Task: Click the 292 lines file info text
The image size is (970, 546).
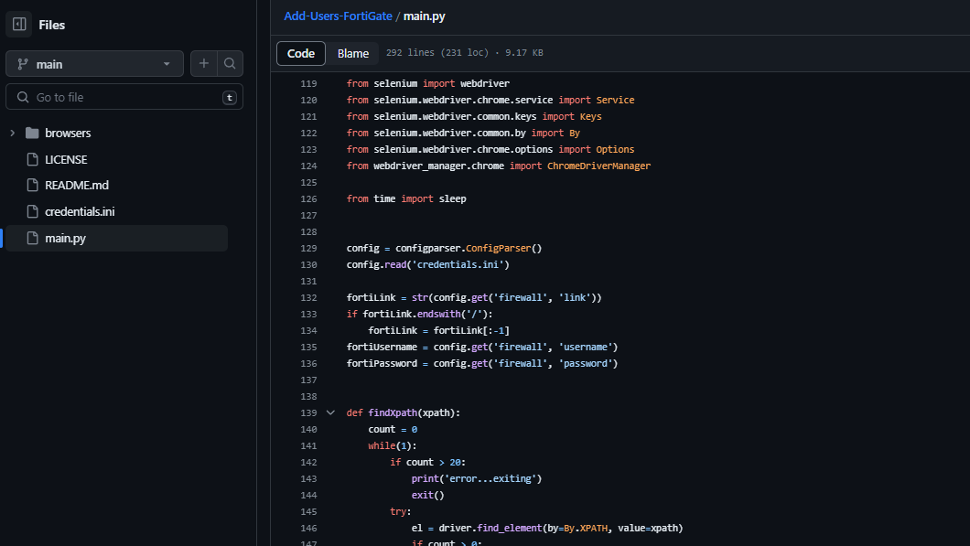Action: (x=465, y=52)
